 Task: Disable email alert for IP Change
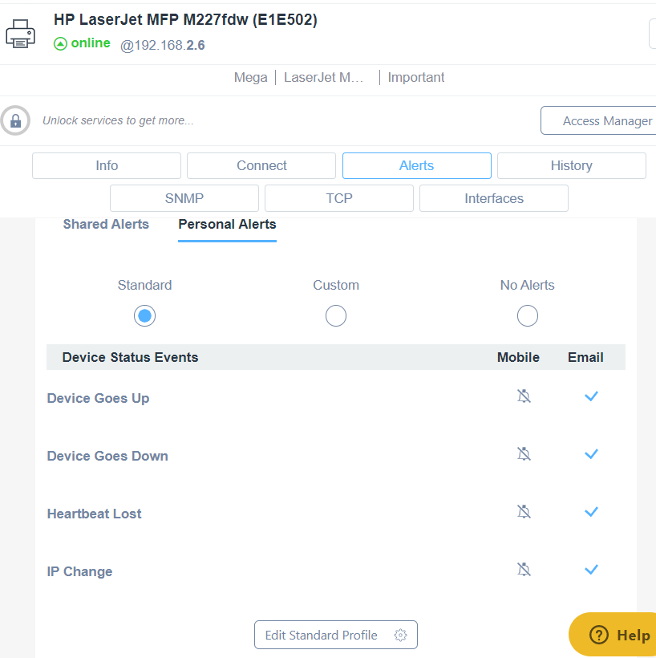[591, 570]
